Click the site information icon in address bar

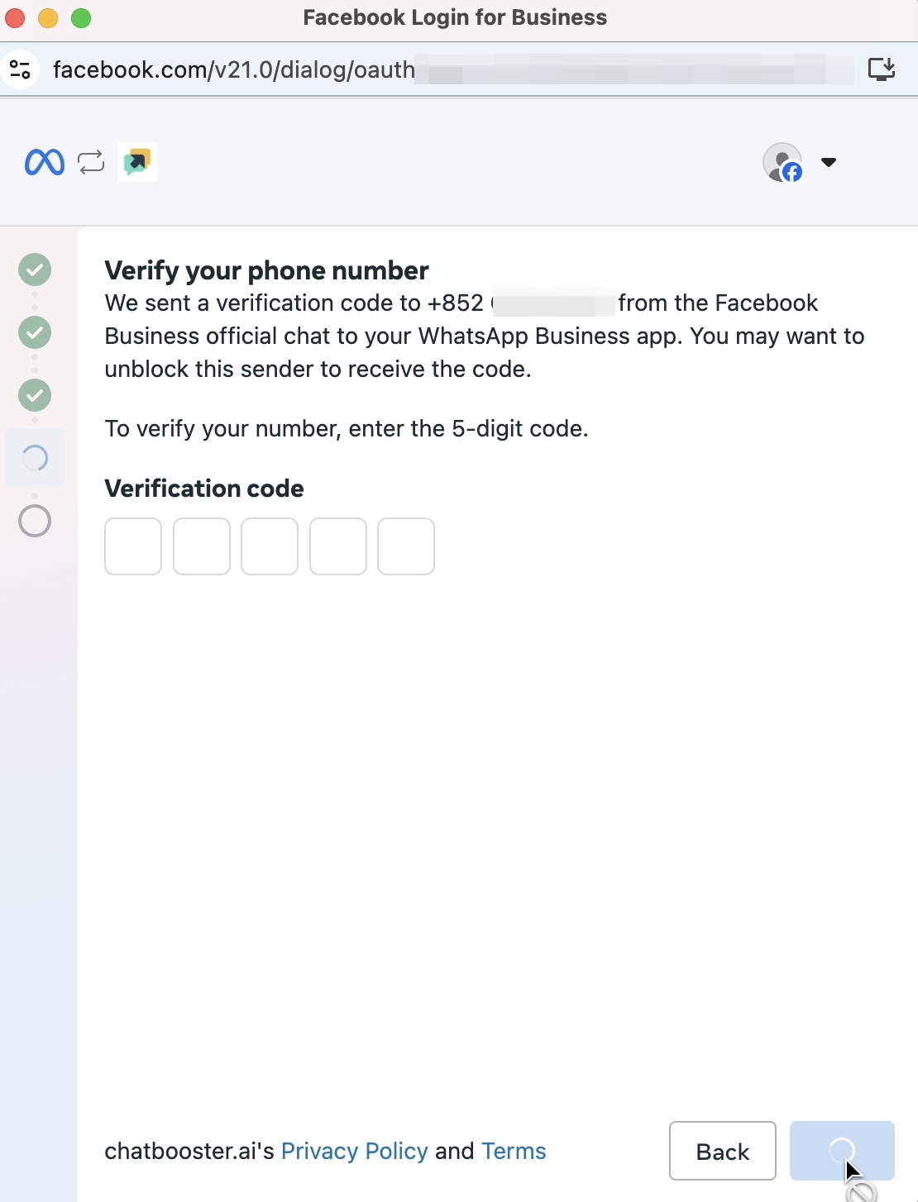[21, 69]
